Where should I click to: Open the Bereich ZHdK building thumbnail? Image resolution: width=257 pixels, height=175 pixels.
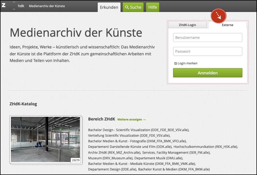click(45, 139)
